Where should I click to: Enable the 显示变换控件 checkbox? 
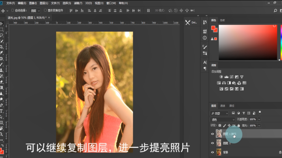click(45, 10)
